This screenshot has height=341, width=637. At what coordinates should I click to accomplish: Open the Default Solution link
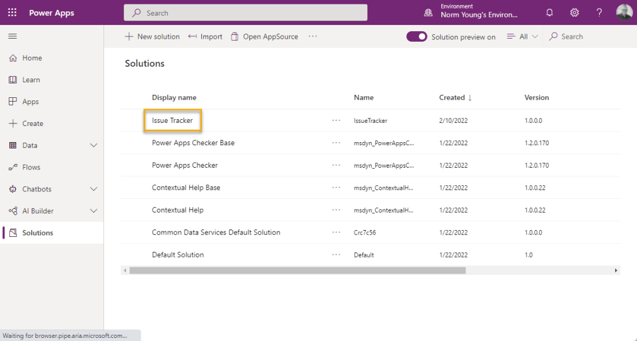178,255
